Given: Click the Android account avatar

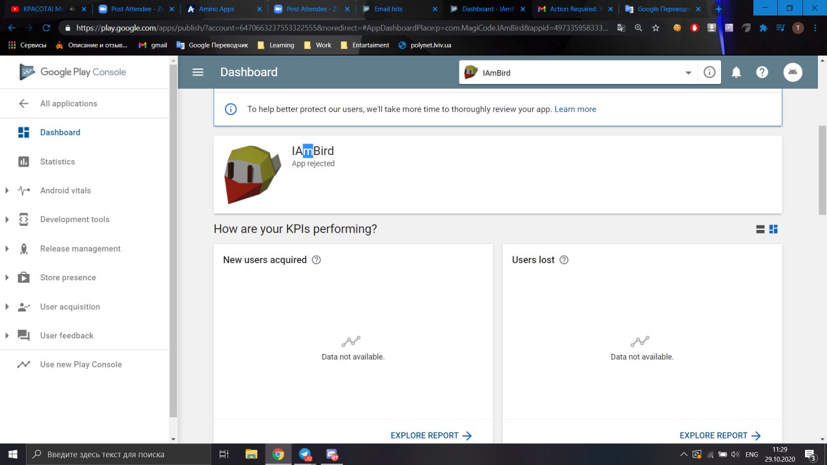Looking at the screenshot, I should coord(793,72).
